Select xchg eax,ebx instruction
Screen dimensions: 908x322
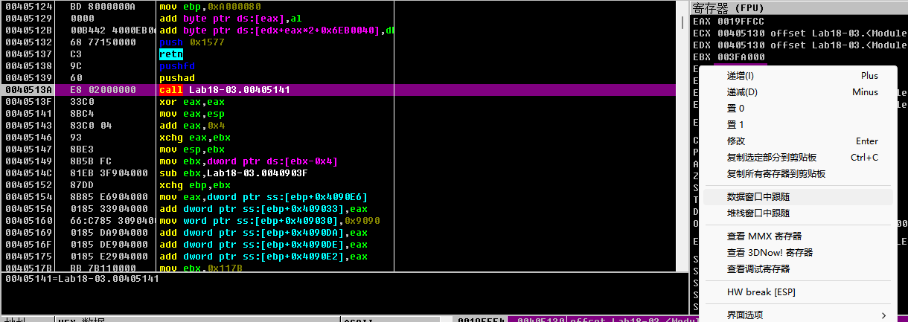(195, 138)
